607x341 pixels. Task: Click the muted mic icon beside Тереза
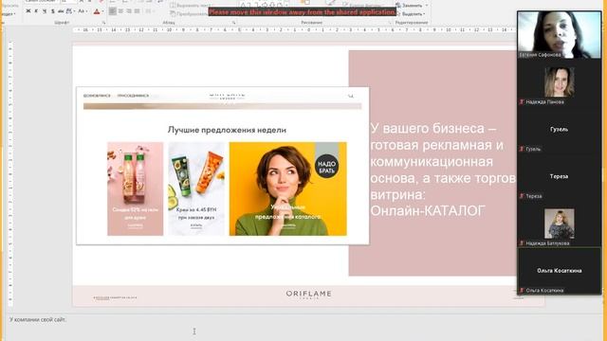pos(522,196)
